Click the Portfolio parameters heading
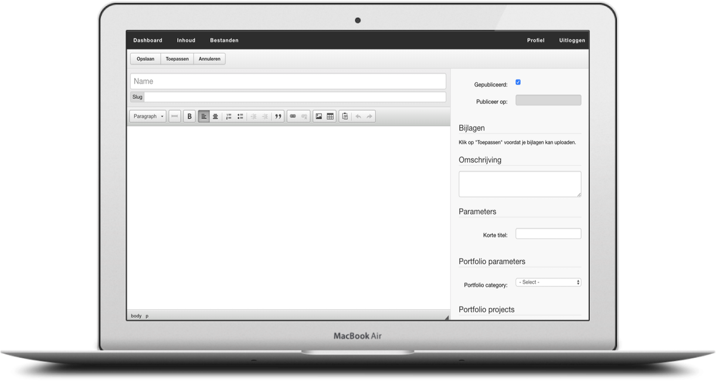Viewport: 716px width, 381px height. 492,261
